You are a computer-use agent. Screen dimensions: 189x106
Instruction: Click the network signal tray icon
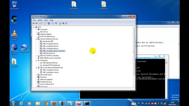pyautogui.click(x=146, y=103)
